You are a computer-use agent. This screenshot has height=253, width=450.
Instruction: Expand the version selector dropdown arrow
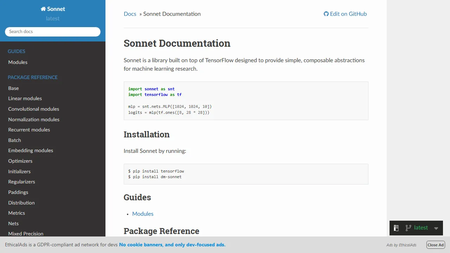tap(436, 228)
